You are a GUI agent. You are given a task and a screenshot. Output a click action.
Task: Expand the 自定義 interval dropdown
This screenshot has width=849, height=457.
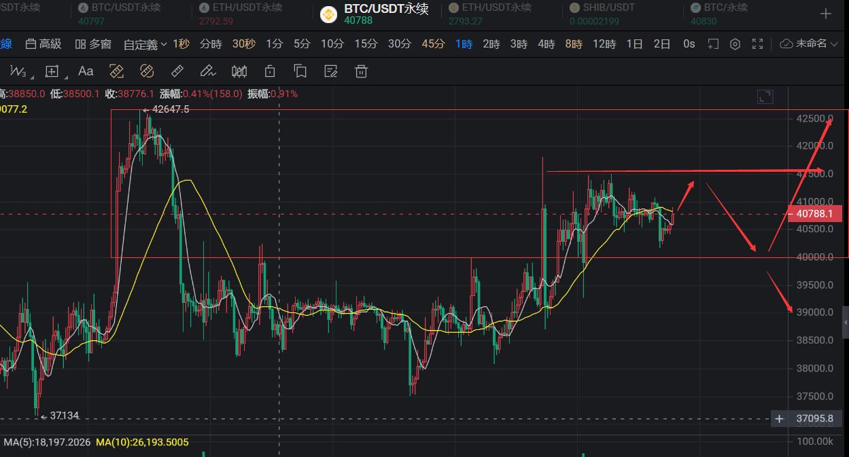coord(145,44)
